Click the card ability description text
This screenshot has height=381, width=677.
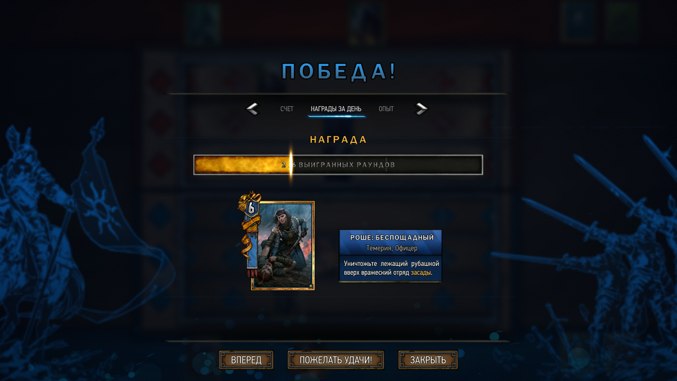392,268
